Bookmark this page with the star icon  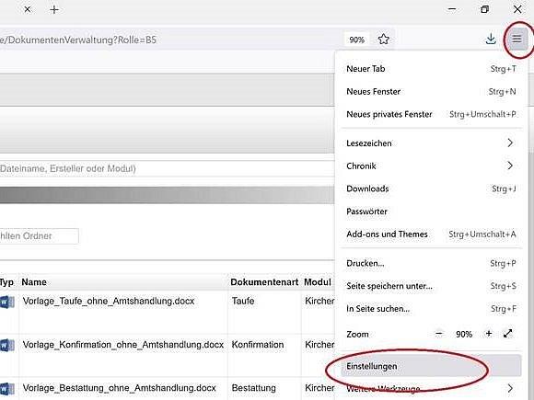coord(384,40)
